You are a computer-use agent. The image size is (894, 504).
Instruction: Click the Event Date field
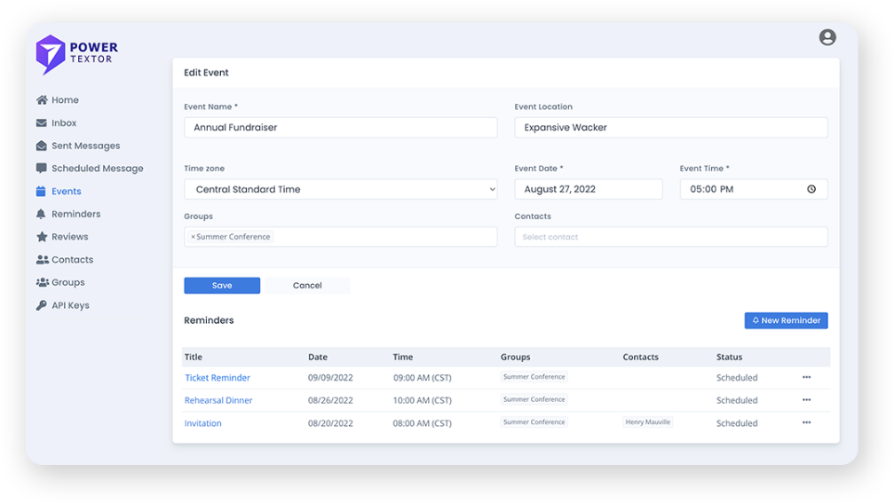588,189
